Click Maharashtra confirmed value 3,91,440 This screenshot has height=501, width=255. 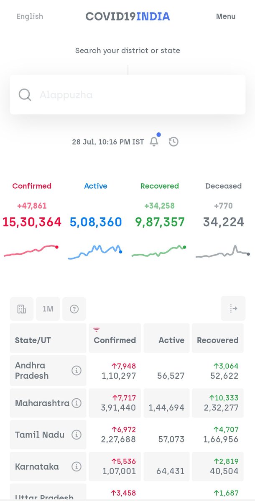click(x=119, y=408)
